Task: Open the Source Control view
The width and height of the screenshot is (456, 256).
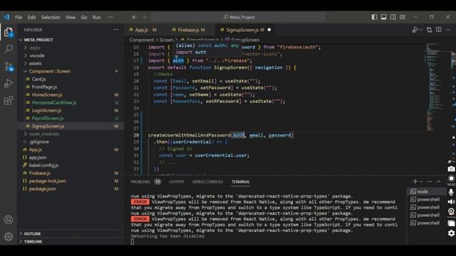Action: [x=9, y=66]
